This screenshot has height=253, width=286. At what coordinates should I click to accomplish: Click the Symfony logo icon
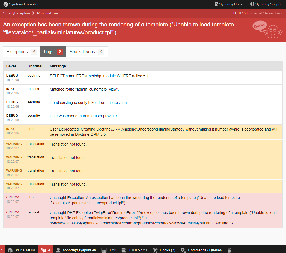click(6, 4)
